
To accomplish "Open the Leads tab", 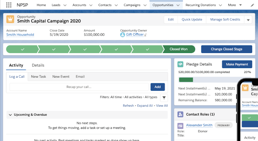I will coord(56,5).
